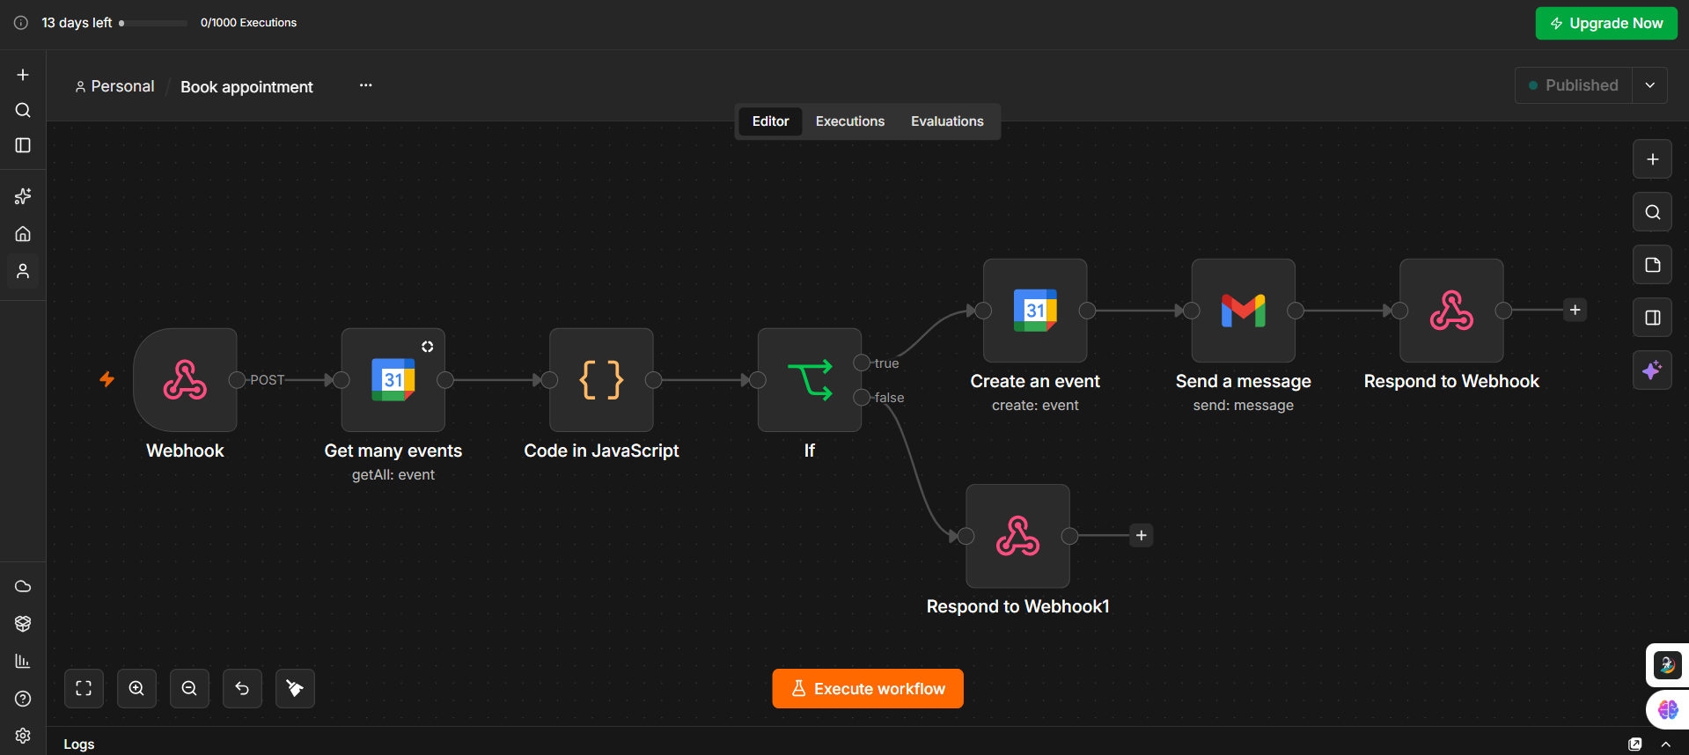Switch to the Evaluations tab

[x=947, y=121]
